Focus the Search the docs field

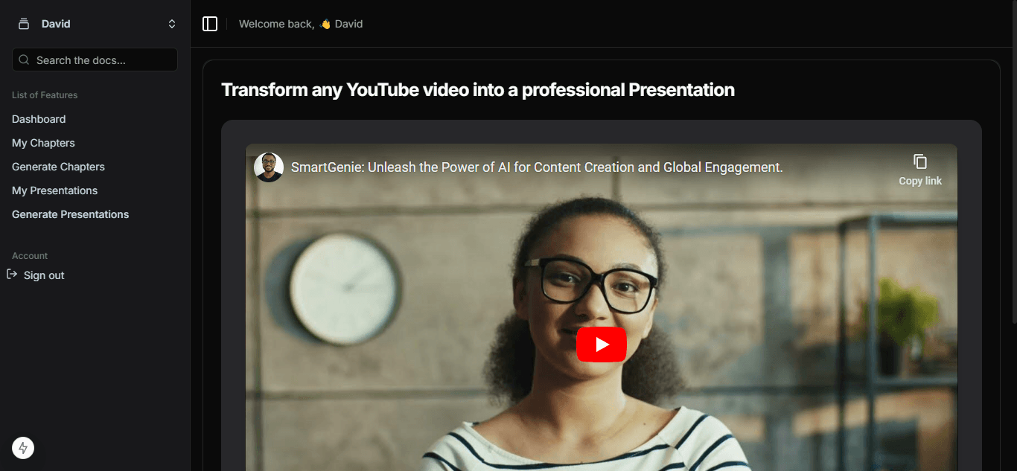(95, 60)
